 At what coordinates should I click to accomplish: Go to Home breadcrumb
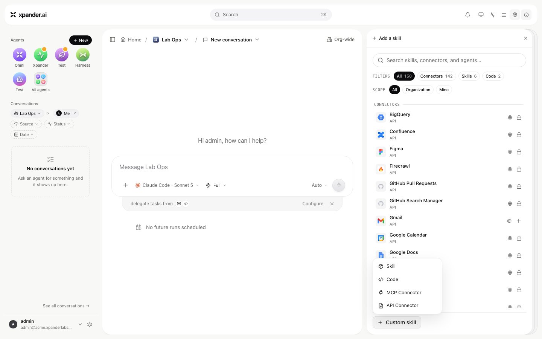(x=131, y=40)
